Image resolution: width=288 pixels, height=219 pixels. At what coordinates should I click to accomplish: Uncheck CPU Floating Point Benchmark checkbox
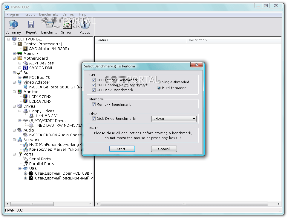(x=94, y=85)
